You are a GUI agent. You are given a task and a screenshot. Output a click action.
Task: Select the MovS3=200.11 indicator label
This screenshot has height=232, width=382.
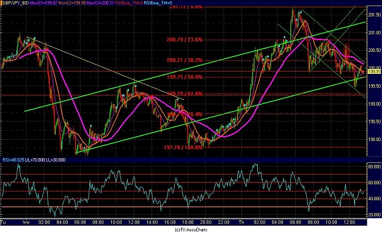[100, 3]
